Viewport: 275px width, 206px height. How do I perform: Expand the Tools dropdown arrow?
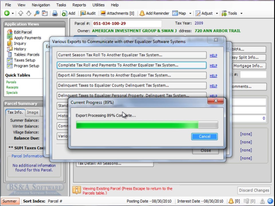[241, 13]
